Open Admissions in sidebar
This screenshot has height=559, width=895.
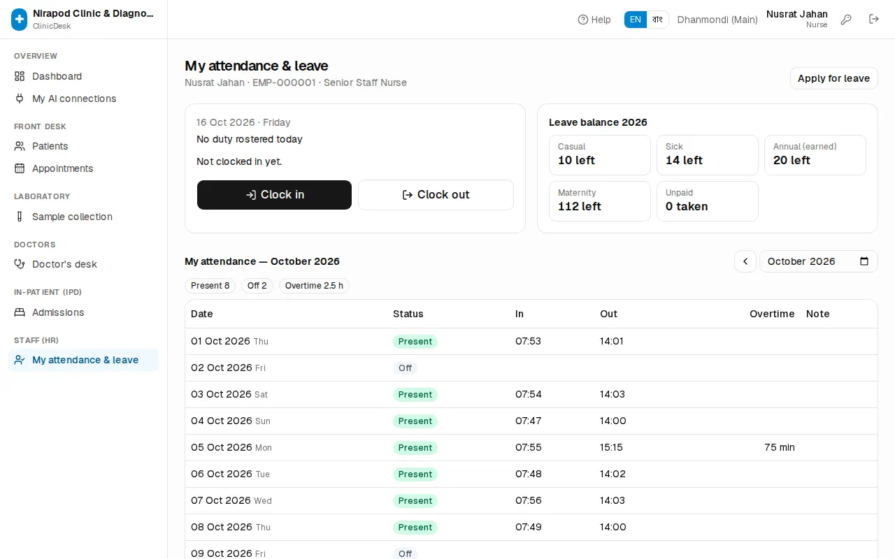[84, 312]
